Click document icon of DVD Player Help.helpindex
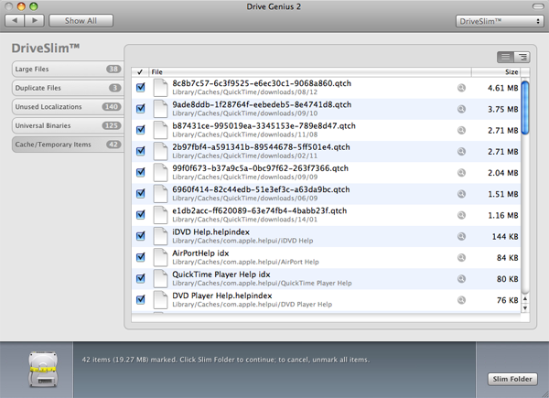 coord(160,299)
